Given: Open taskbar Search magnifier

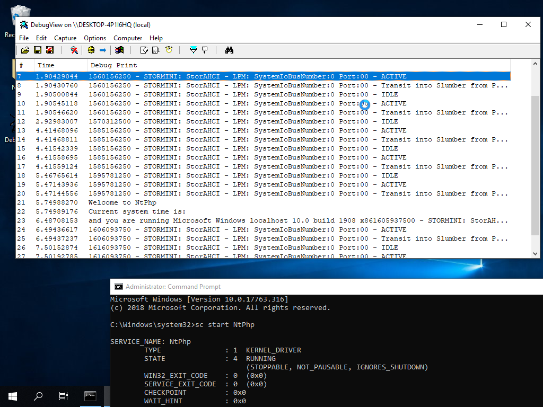Looking at the screenshot, I should 38,396.
